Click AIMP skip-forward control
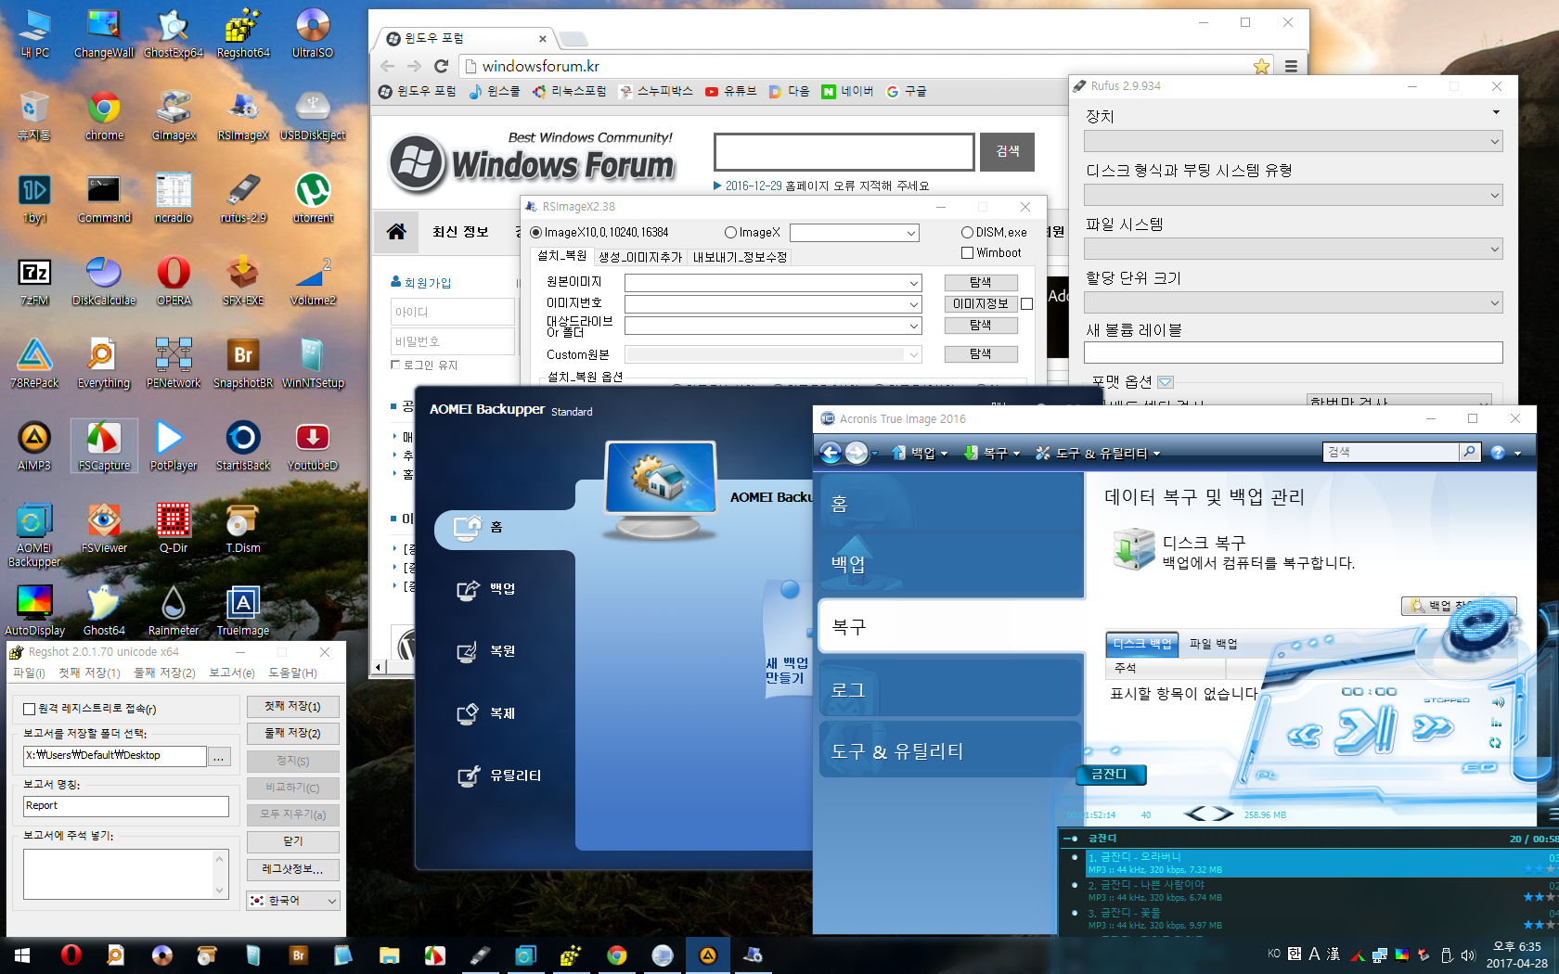This screenshot has height=974, width=1559. [1432, 730]
